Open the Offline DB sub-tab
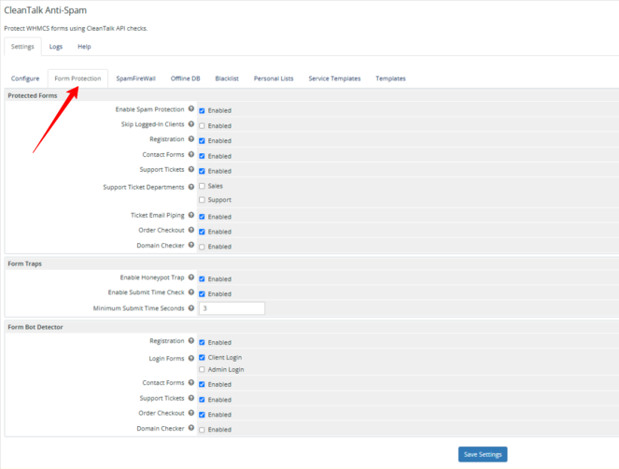The image size is (619, 469). pos(185,78)
